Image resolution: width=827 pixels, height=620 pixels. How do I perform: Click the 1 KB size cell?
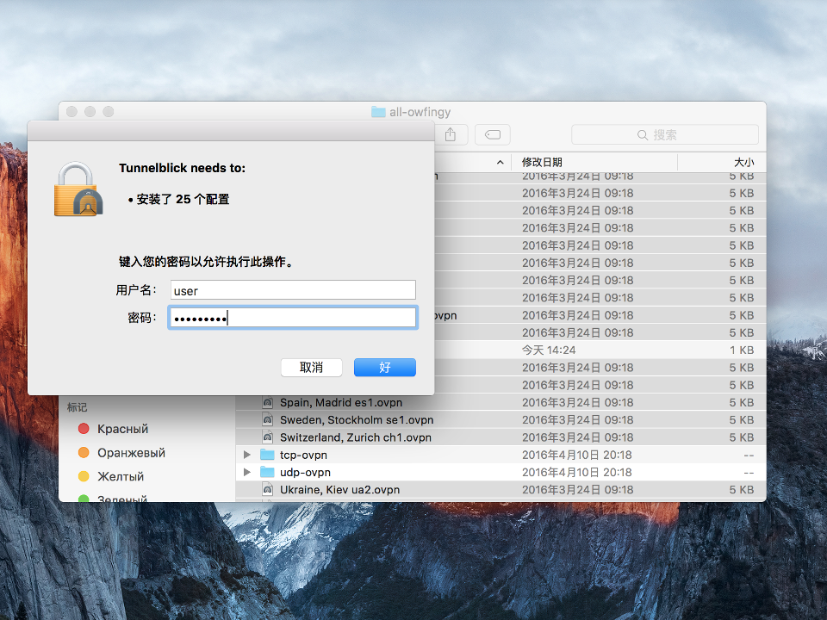point(742,350)
